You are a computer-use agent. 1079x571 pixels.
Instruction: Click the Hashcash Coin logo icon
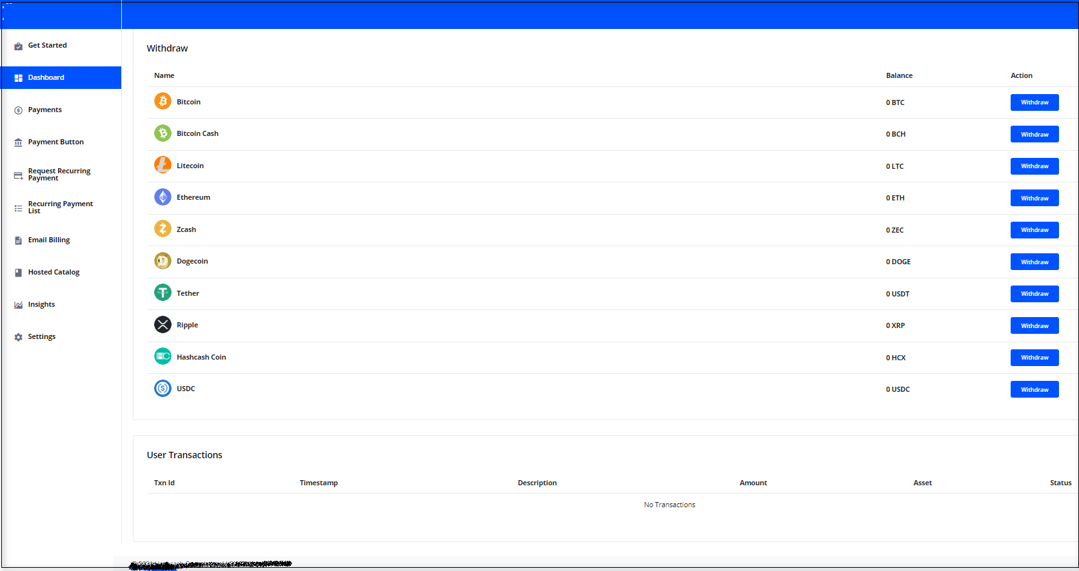coord(163,356)
